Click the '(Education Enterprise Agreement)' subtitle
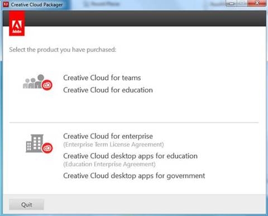Viewport: 268px width, 216px height. 109,164
